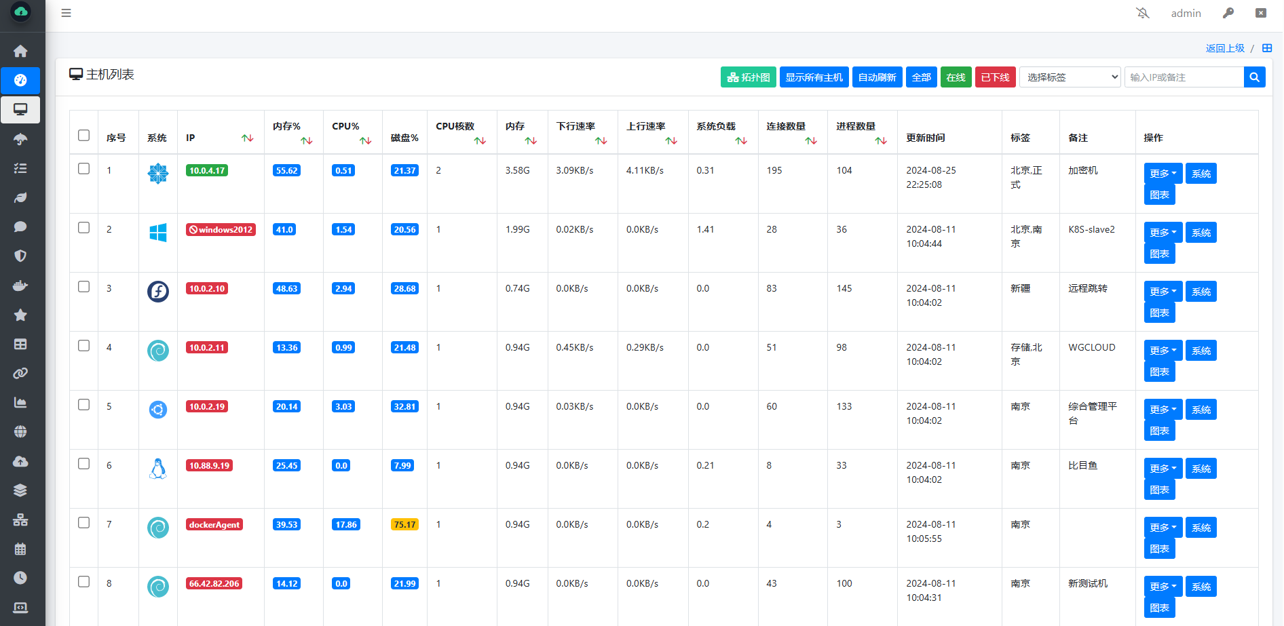Open the star icon in sidebar

[20, 315]
